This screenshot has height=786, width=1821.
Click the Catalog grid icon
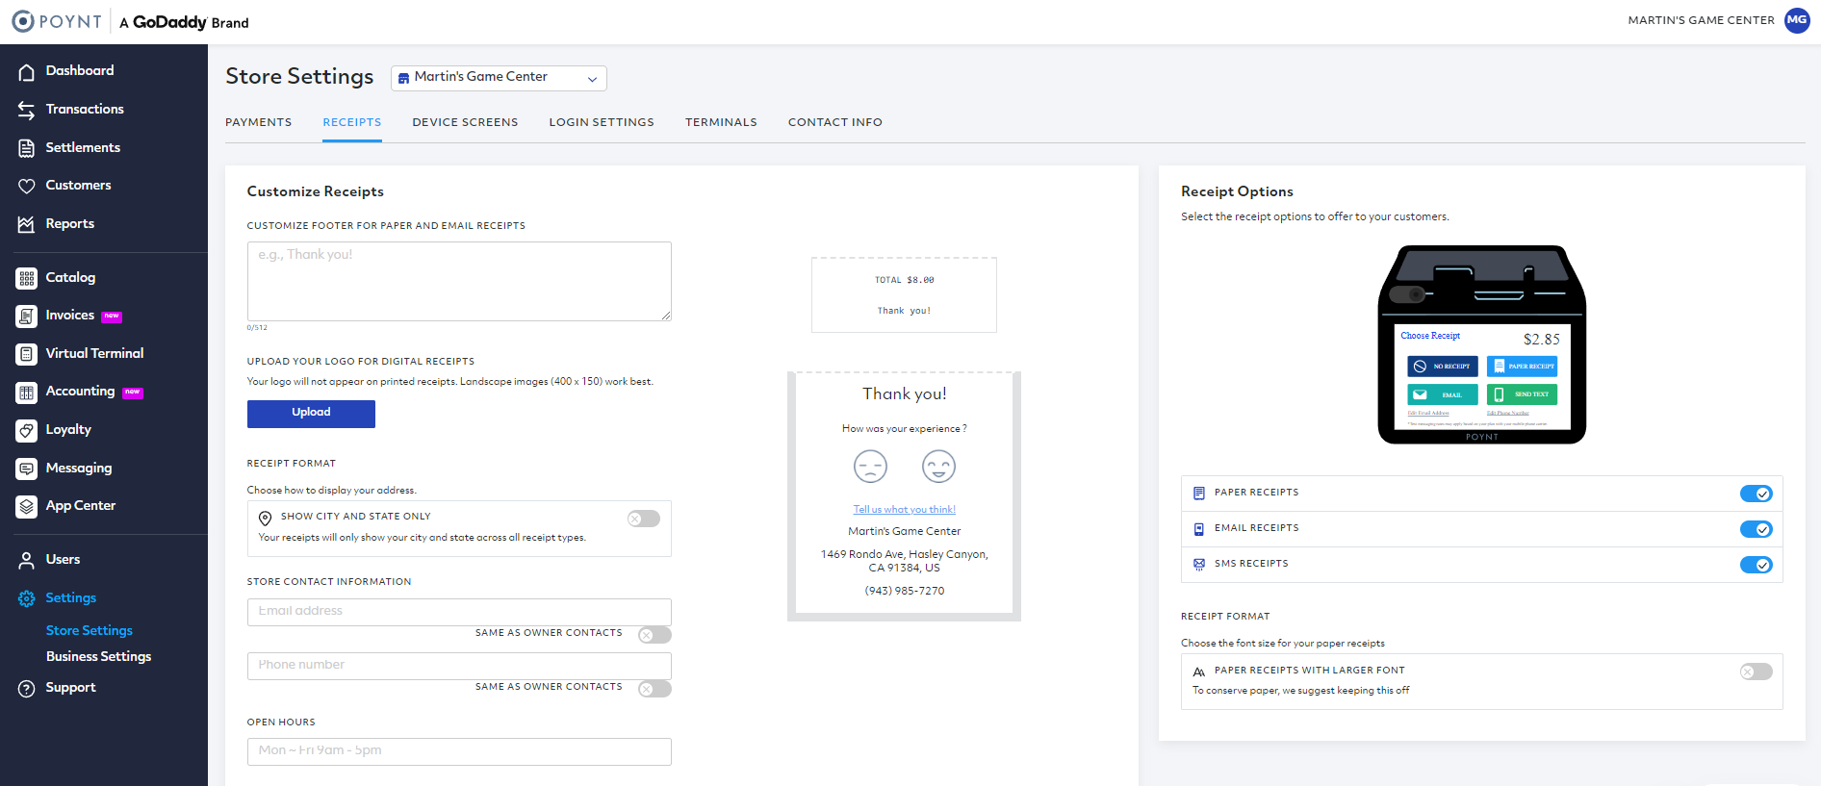click(x=27, y=278)
